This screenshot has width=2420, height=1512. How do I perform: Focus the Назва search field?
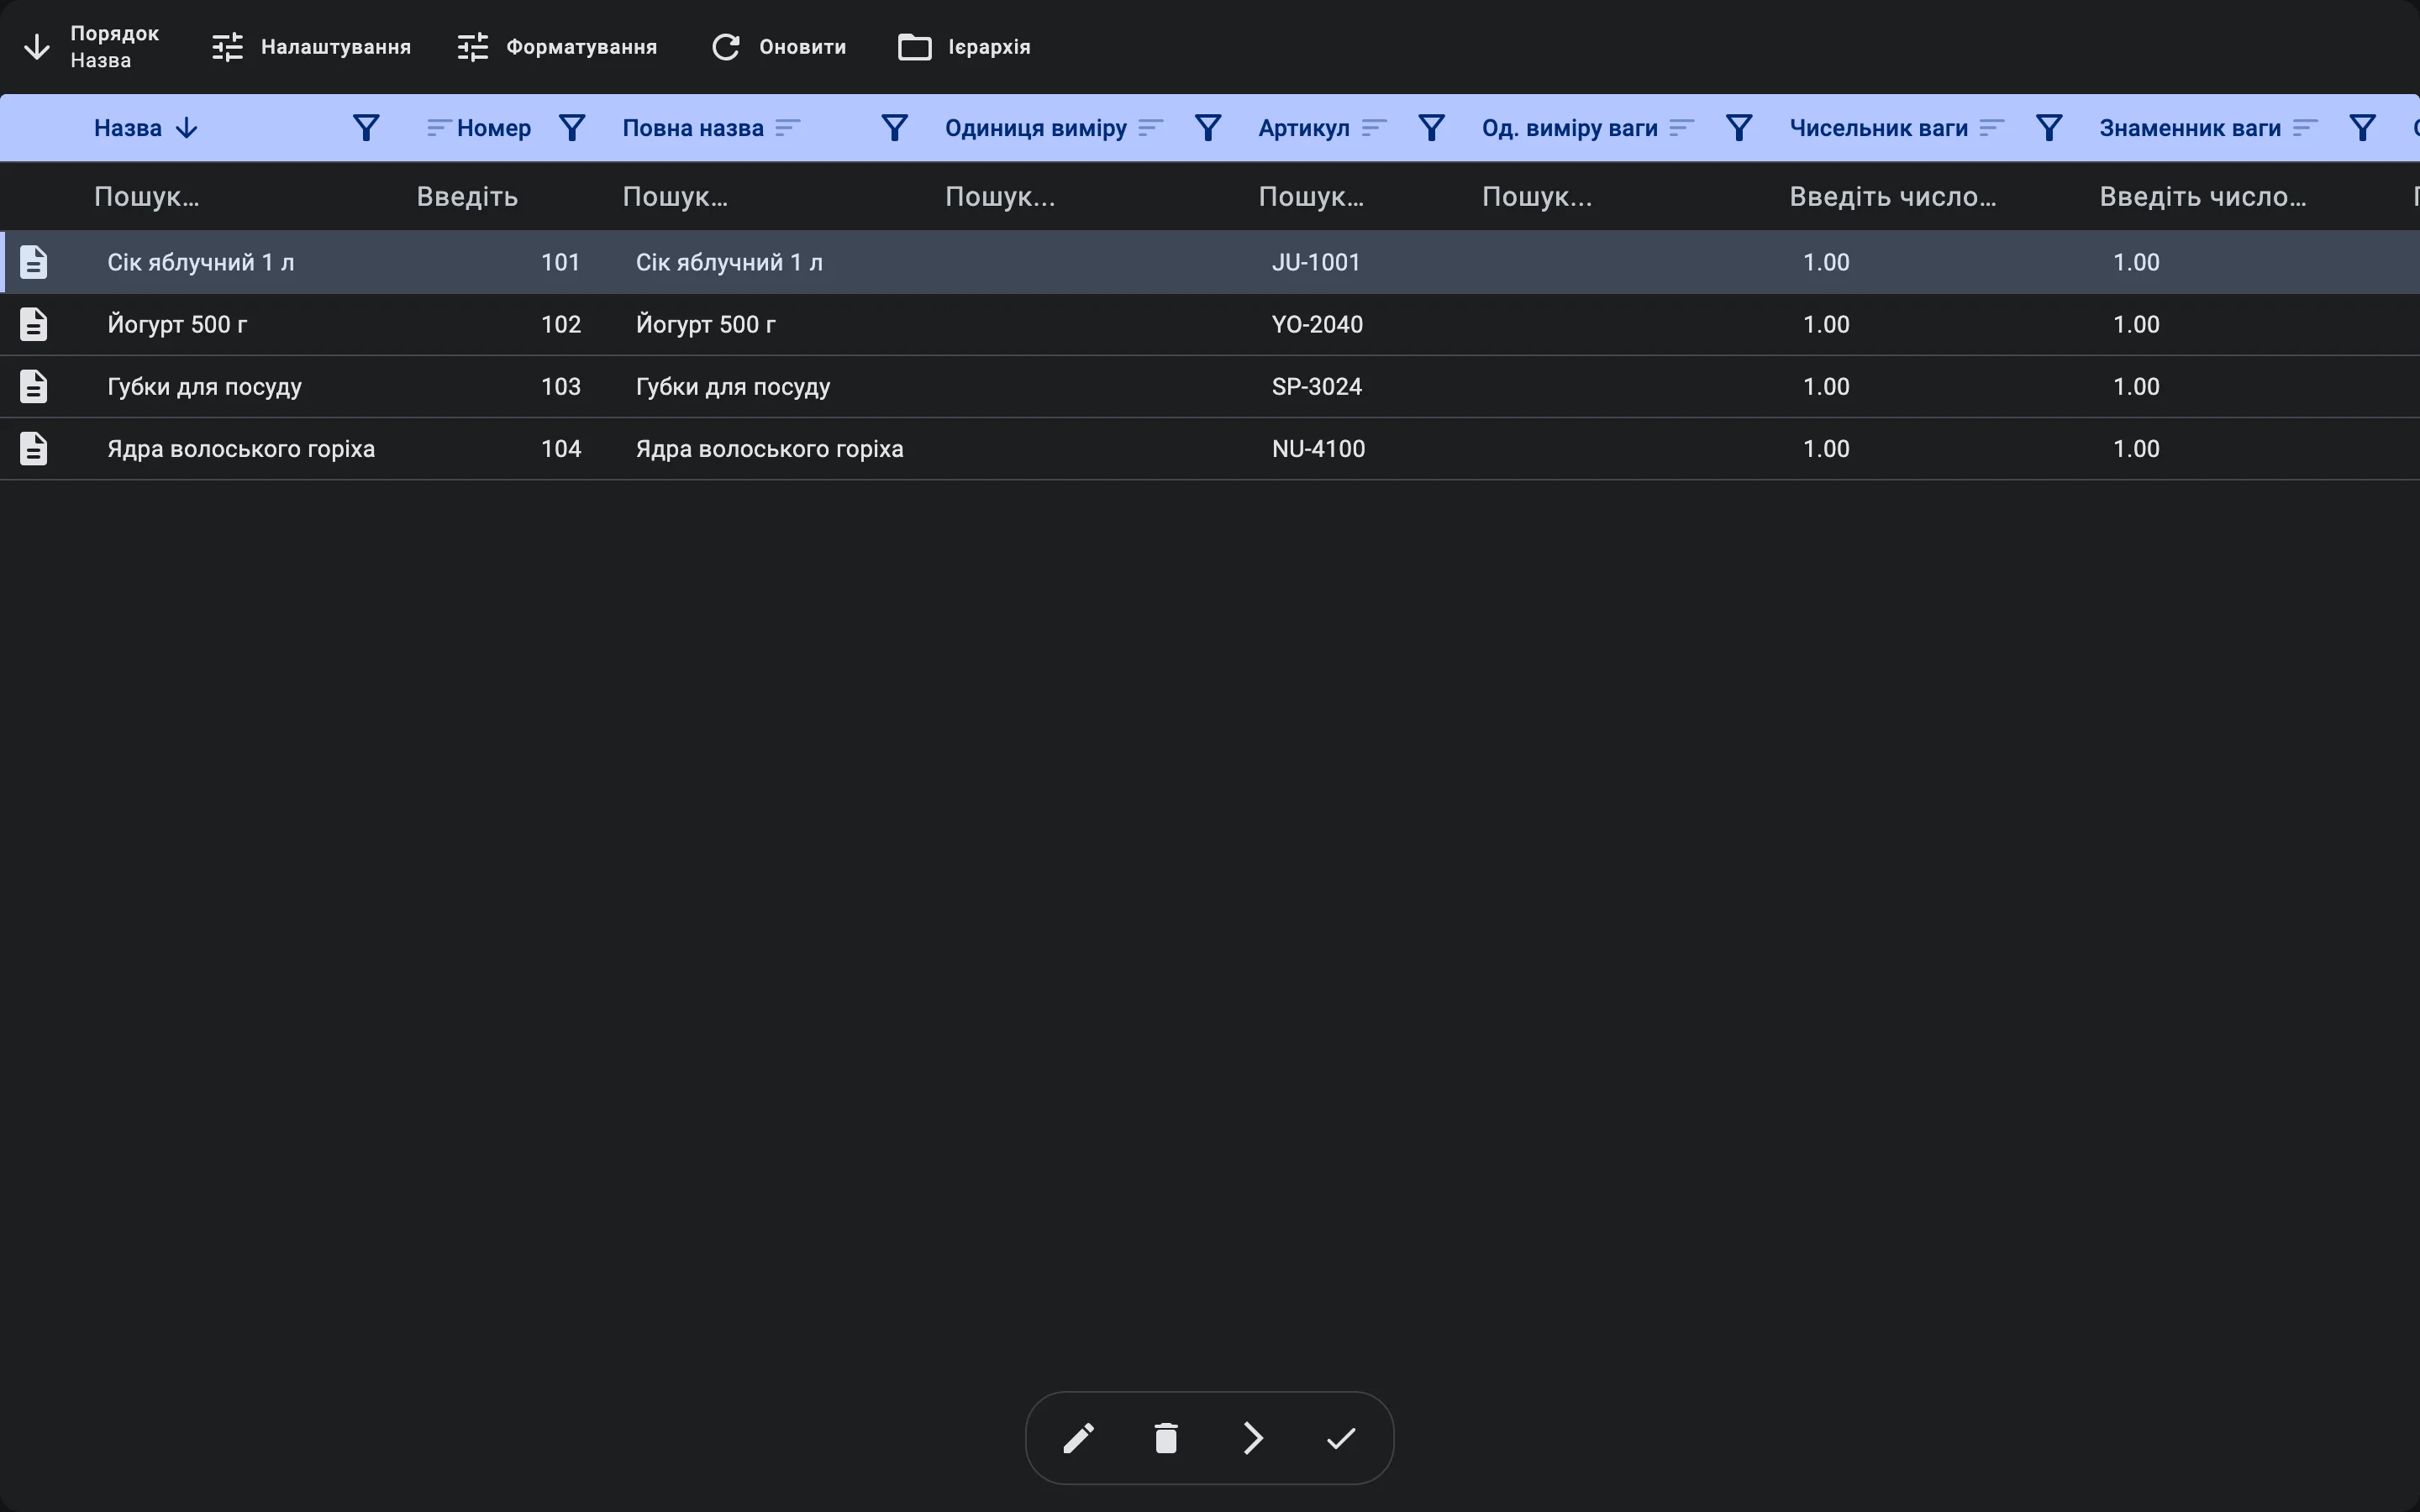pos(235,196)
